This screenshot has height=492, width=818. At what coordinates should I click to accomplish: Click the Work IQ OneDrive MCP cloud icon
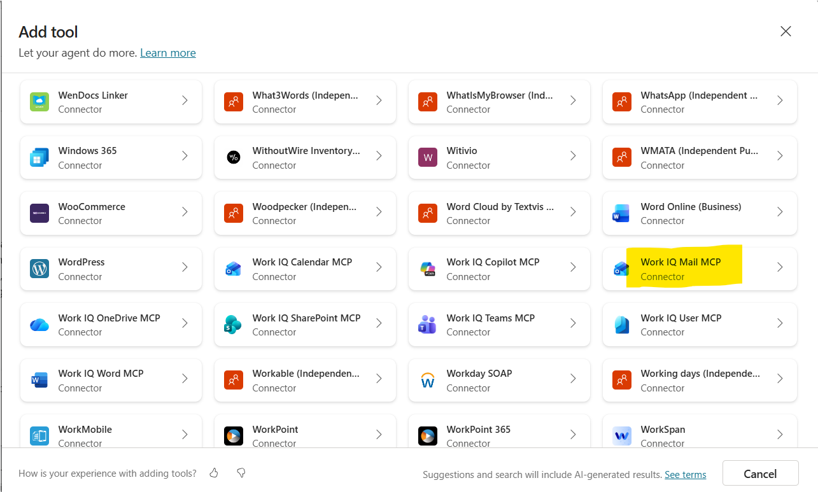point(39,325)
